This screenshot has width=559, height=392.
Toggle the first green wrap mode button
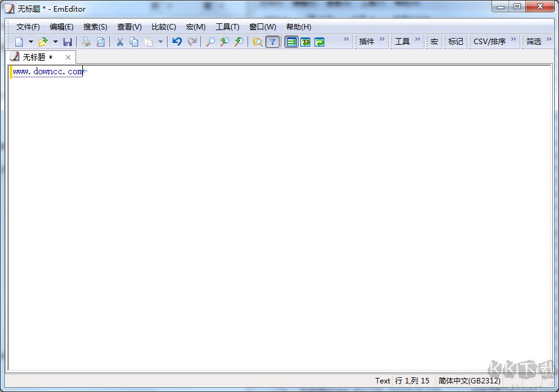click(291, 42)
